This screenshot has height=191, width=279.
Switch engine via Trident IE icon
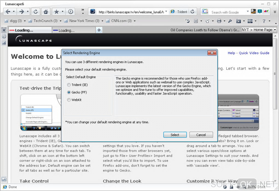pyautogui.click(x=172, y=12)
